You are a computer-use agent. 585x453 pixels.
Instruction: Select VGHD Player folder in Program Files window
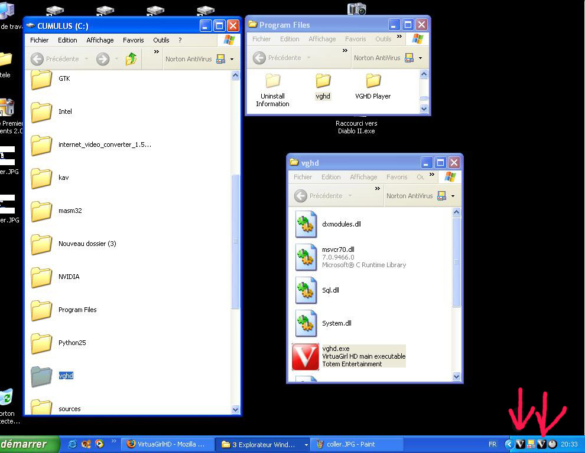(373, 87)
